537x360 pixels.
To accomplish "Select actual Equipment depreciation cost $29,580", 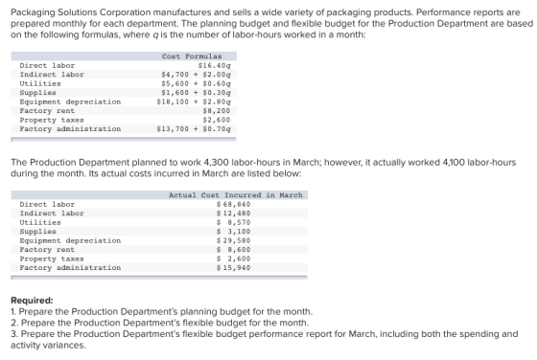I will tap(234, 240).
